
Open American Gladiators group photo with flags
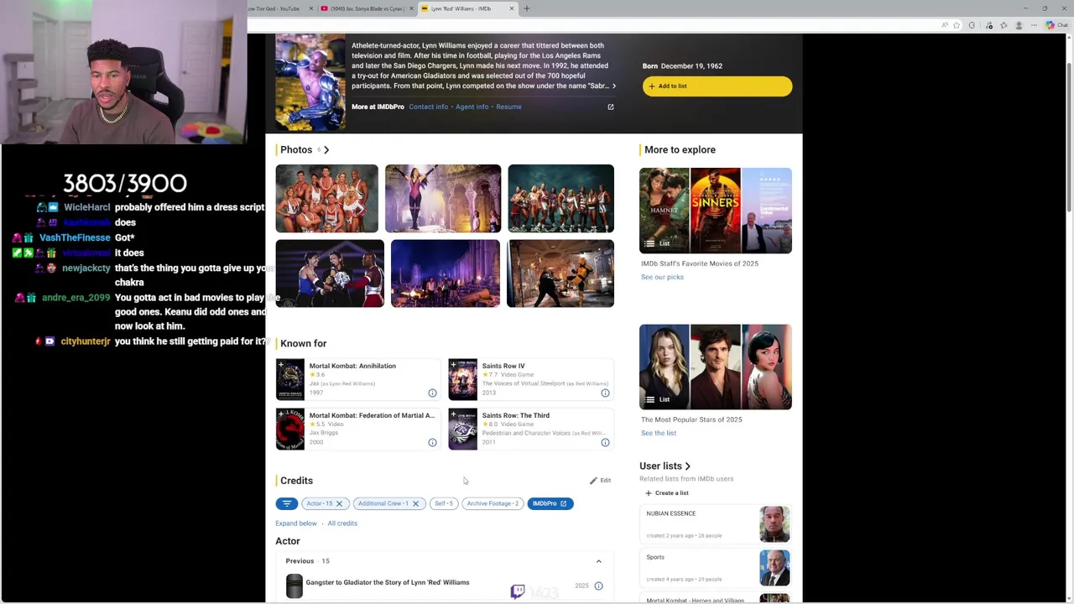point(327,199)
